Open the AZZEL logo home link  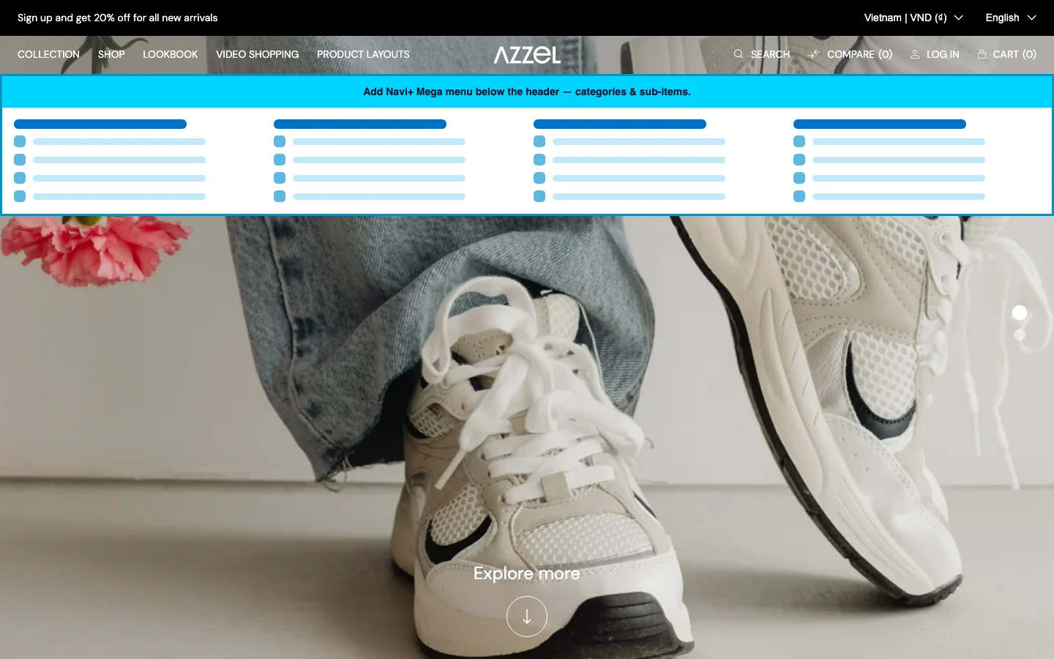527,55
